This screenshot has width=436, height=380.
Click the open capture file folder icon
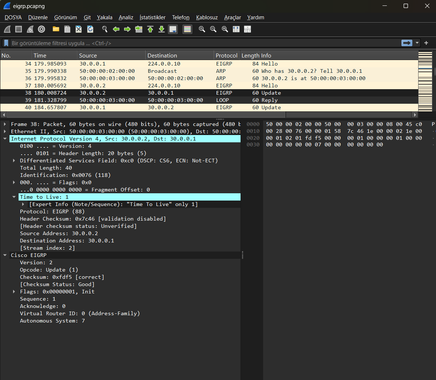[x=56, y=29]
